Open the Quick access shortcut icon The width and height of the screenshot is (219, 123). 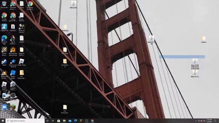(x=13, y=63)
